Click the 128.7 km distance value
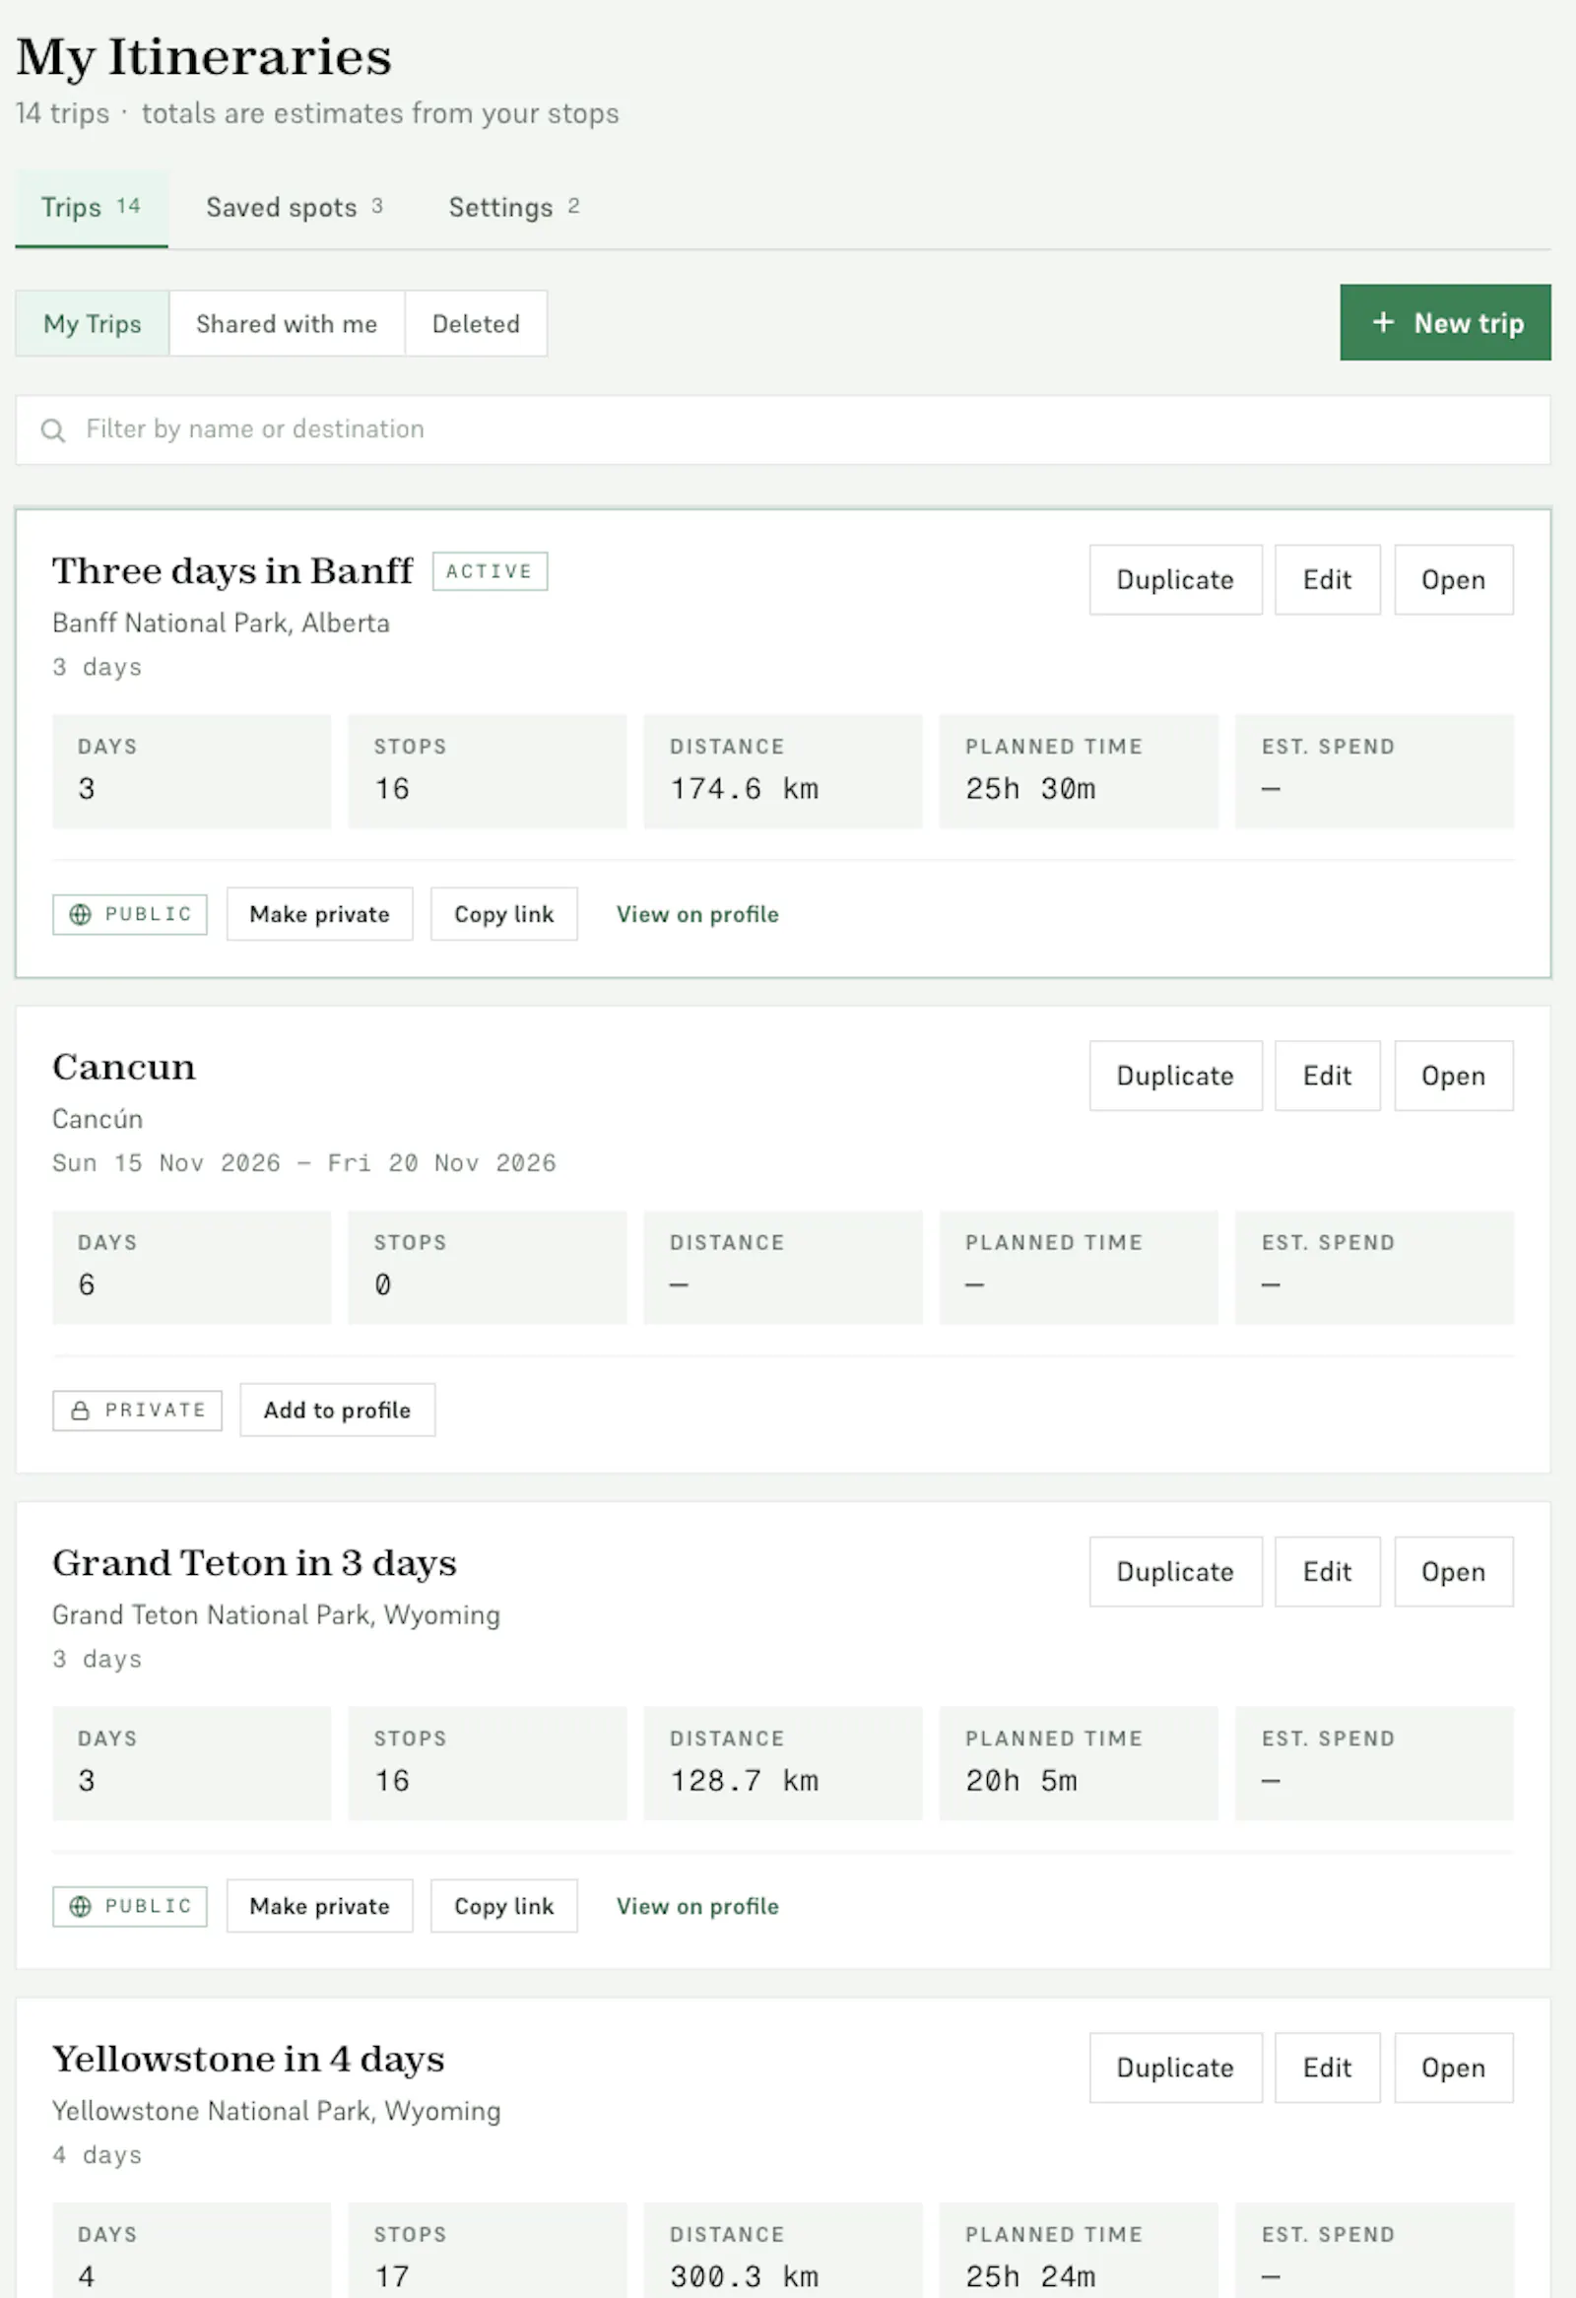The width and height of the screenshot is (1576, 2298). coord(745,1782)
